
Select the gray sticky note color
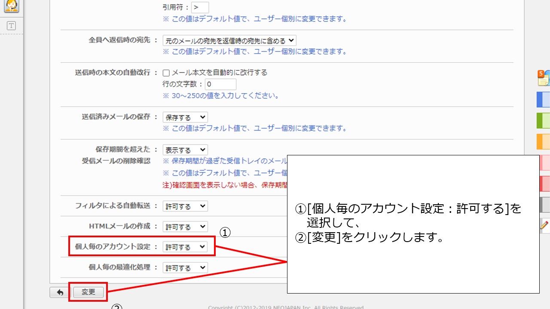[x=544, y=205]
